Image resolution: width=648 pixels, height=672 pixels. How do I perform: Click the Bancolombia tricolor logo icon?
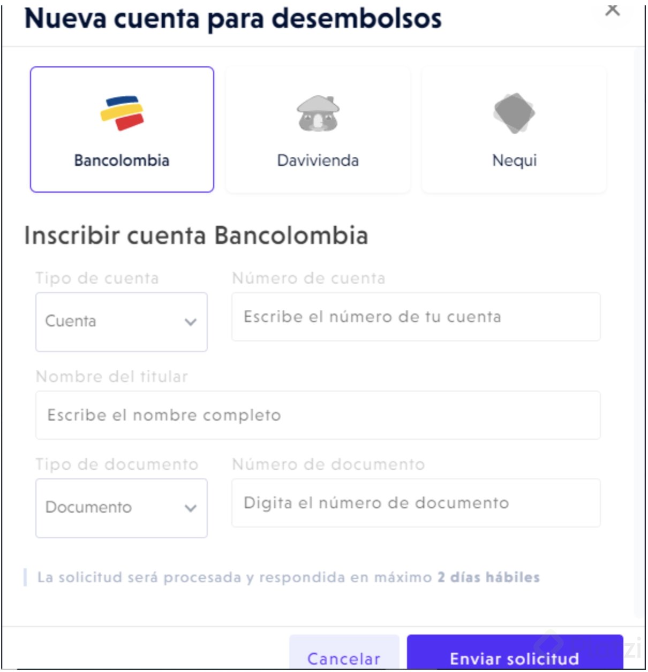coord(122,113)
